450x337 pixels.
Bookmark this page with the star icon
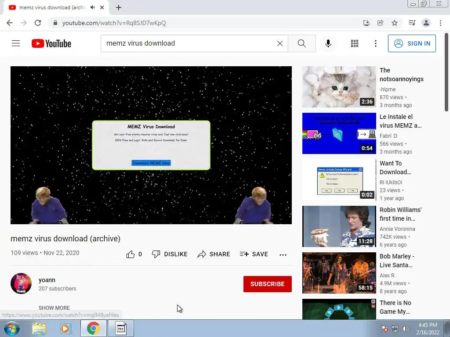(x=395, y=23)
